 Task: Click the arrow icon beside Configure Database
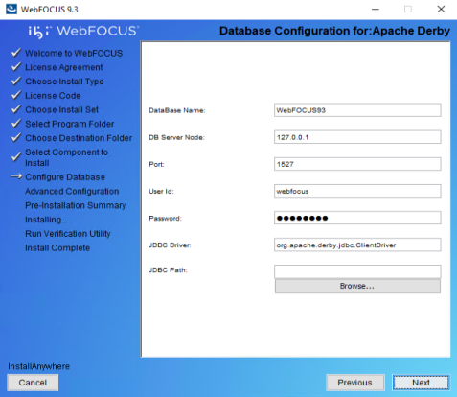tap(16, 176)
